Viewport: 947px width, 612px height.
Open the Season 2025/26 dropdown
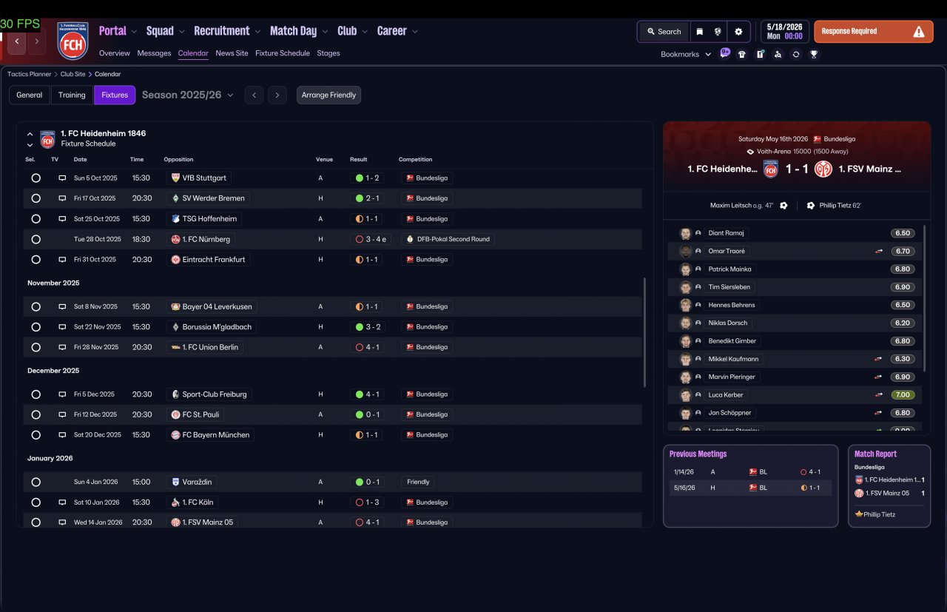point(188,95)
